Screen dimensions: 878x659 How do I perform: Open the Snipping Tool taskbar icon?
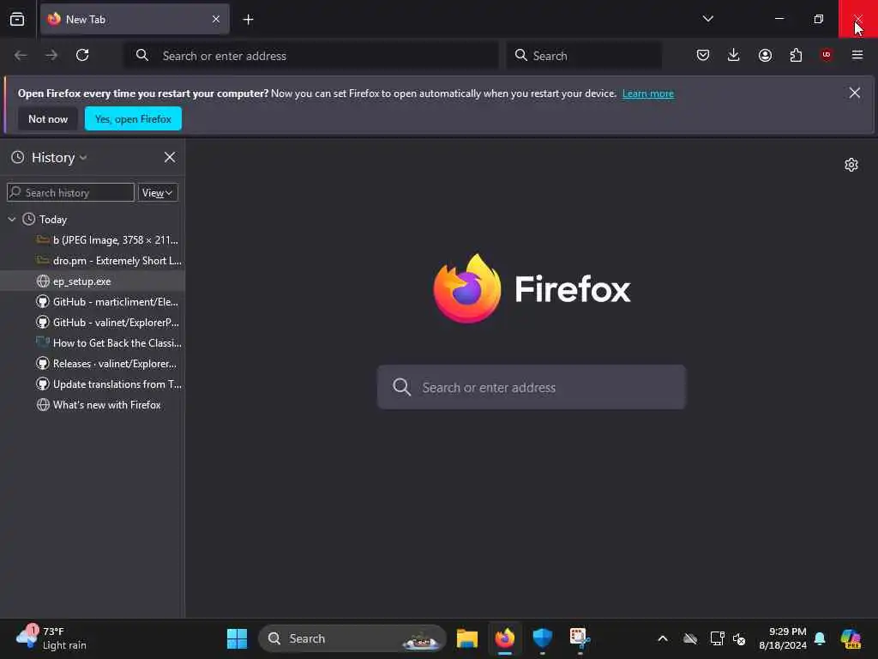[x=579, y=638]
